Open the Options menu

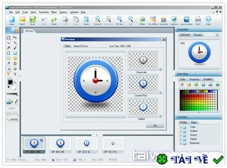(x=64, y=12)
